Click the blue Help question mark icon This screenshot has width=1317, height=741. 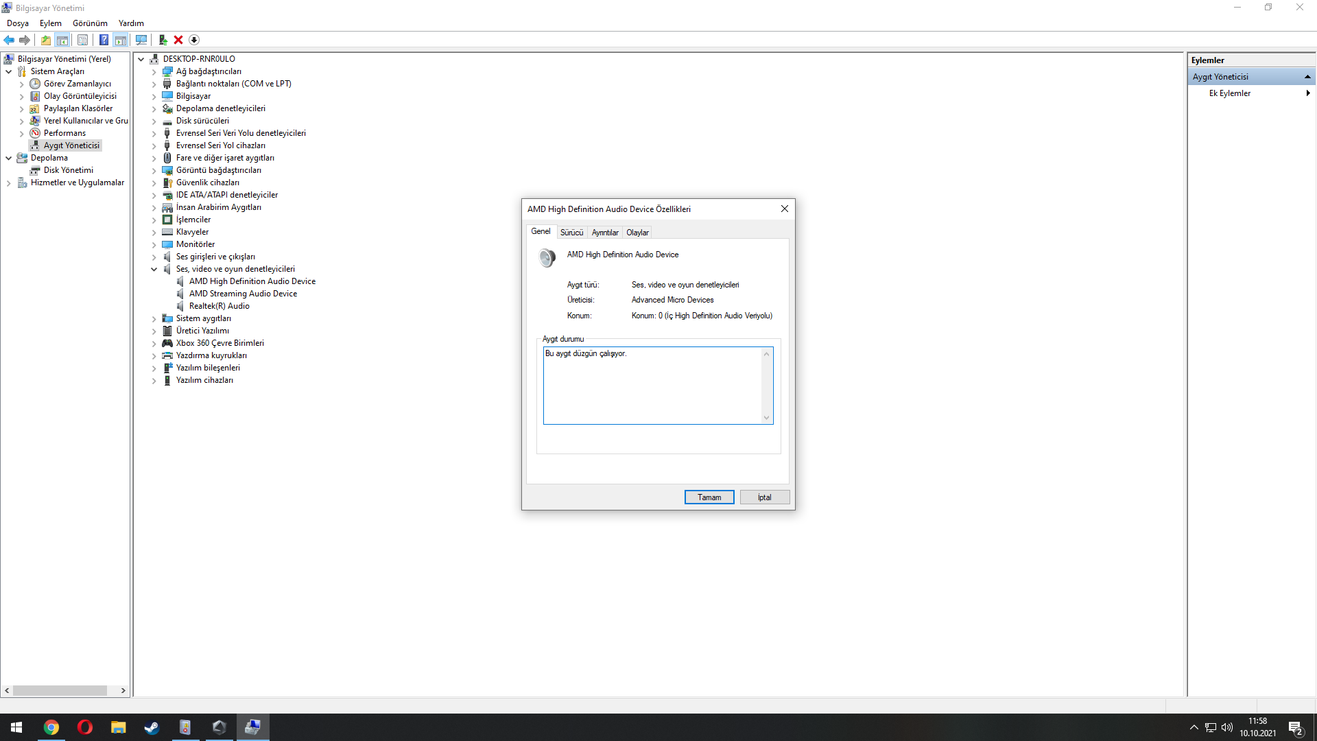point(104,40)
